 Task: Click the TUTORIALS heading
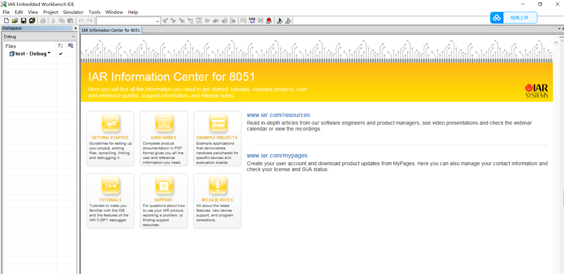(110, 200)
